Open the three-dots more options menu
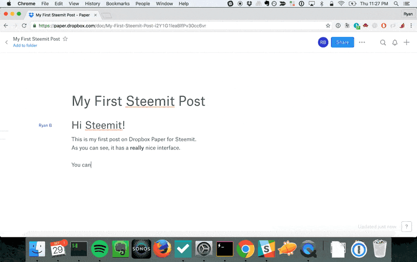Viewport: 417px width, 262px height. point(362,42)
